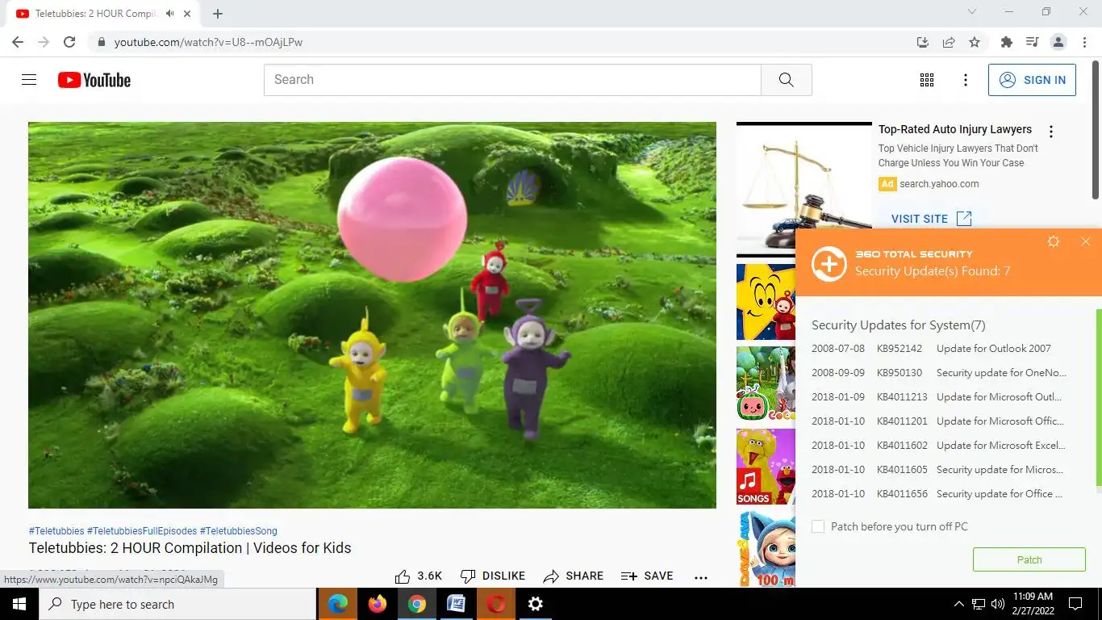
Task: Save the video to a playlist
Action: (x=647, y=576)
